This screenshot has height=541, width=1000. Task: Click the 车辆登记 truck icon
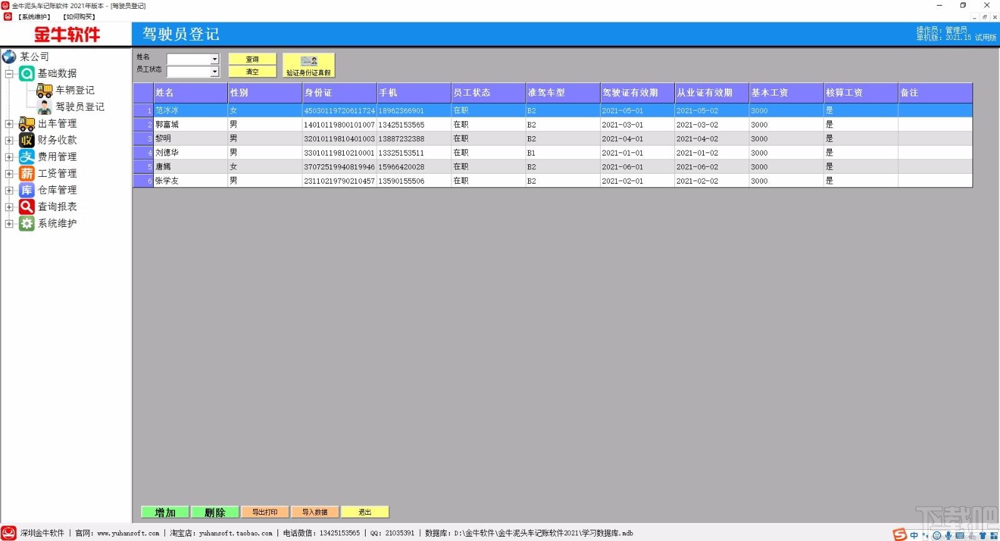point(44,91)
